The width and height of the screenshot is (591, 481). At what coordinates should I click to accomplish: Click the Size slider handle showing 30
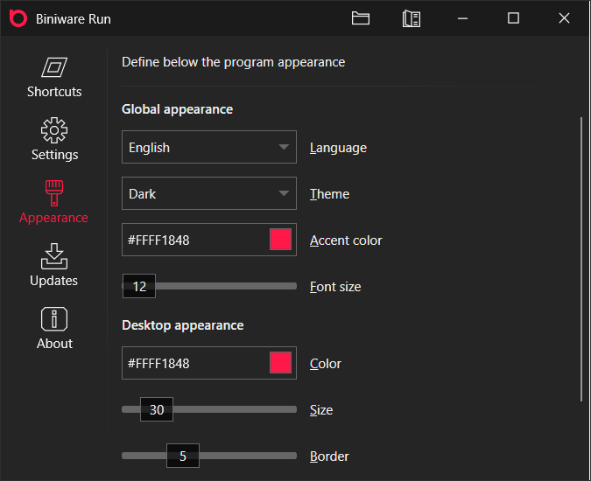(x=157, y=409)
